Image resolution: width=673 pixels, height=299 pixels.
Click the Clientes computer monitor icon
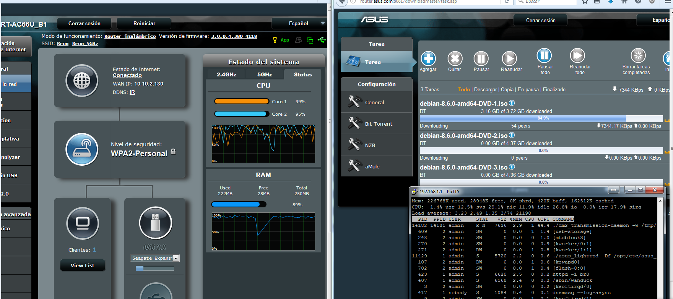83,223
